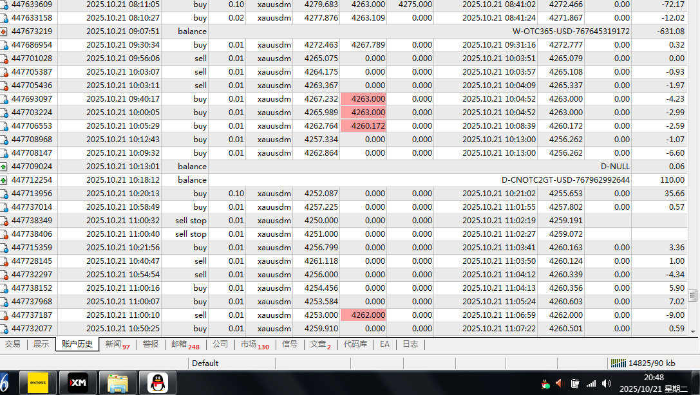Switch to the XM taskbar application

tap(78, 383)
